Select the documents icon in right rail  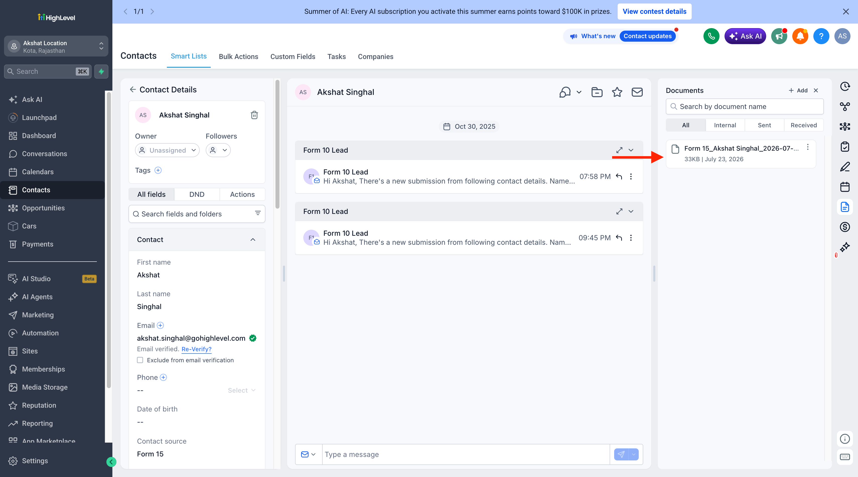tap(845, 207)
